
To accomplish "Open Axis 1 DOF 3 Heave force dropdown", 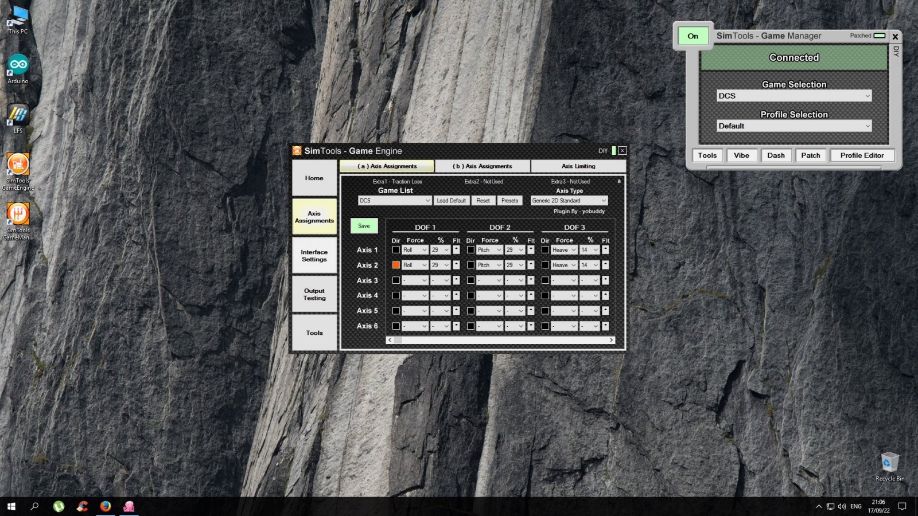I will 564,249.
